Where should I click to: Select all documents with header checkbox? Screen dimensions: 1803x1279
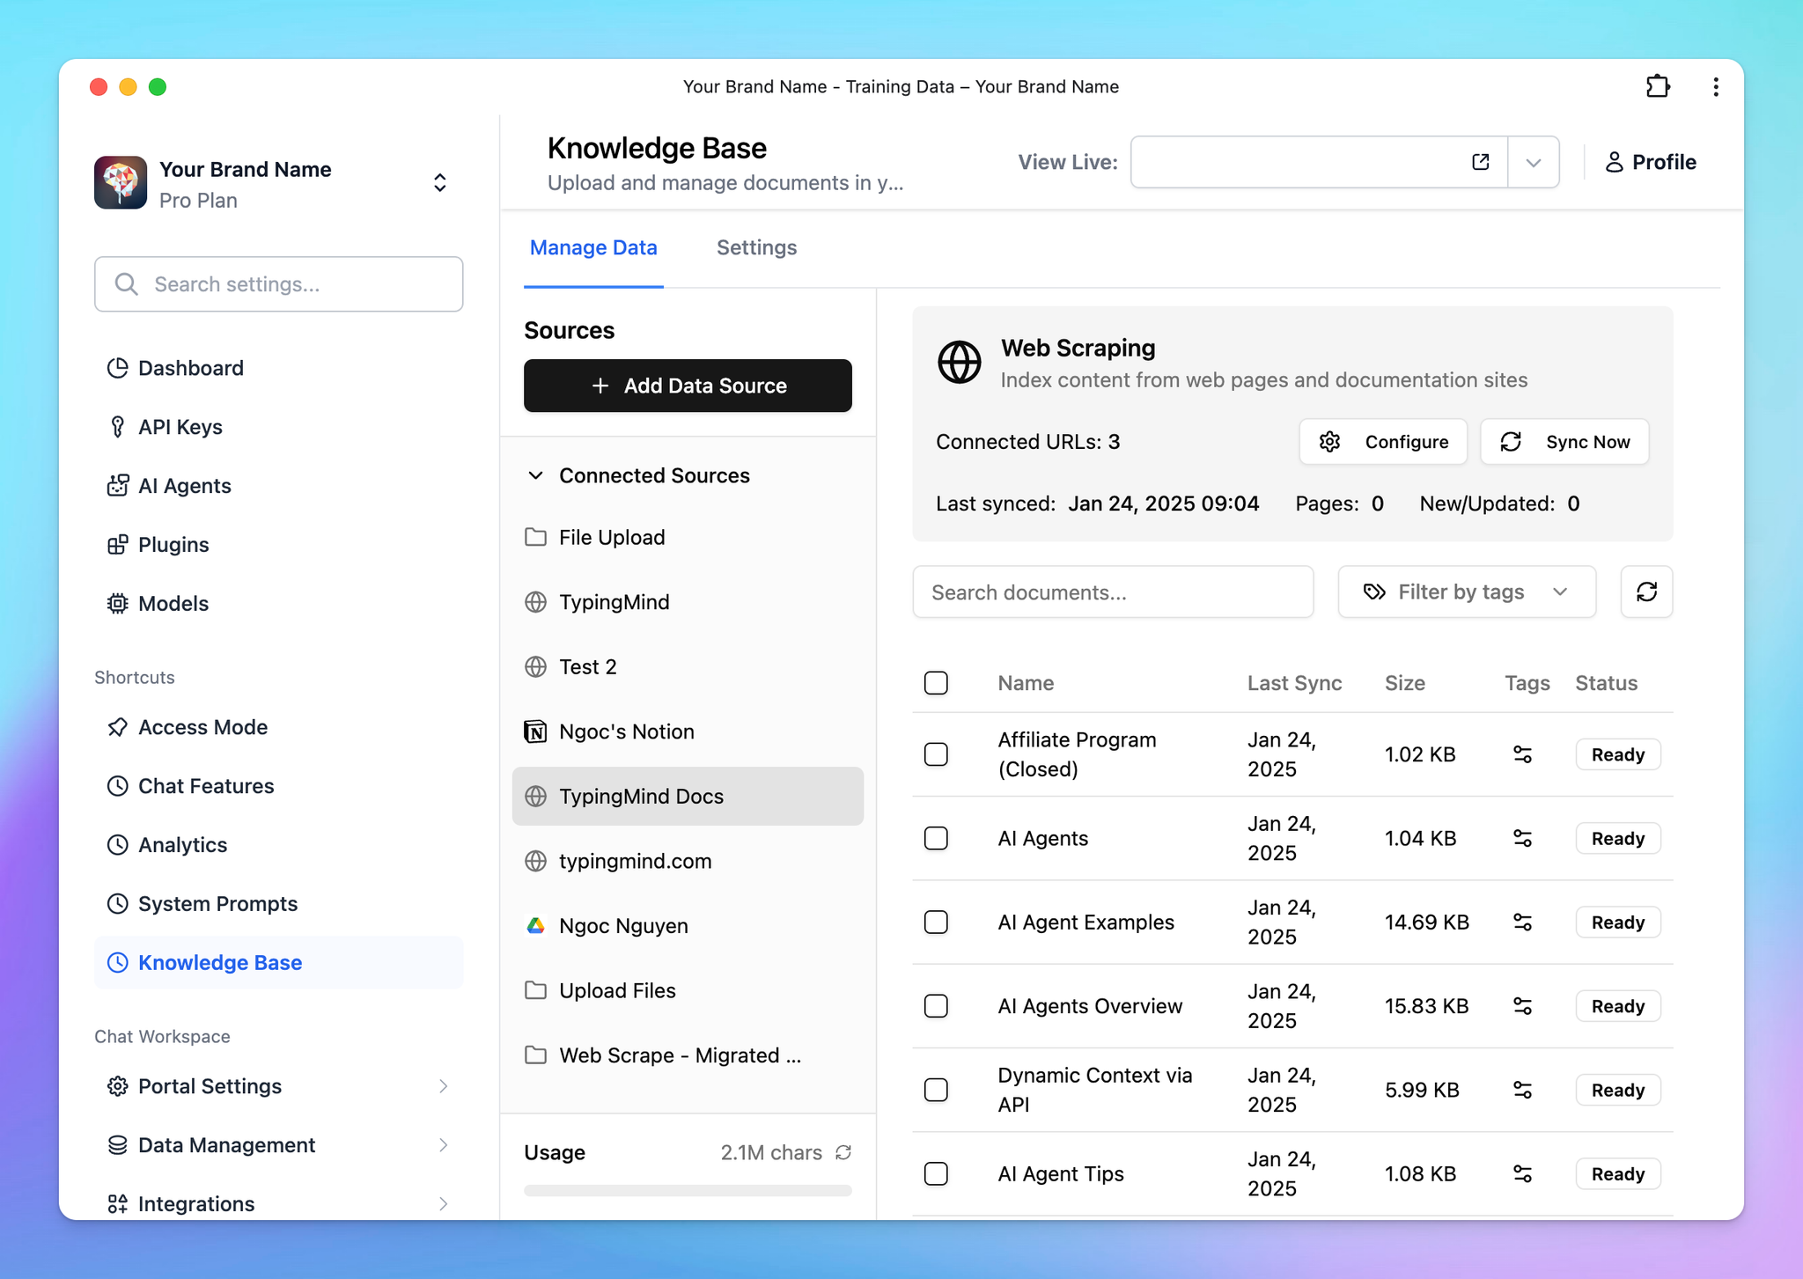[936, 683]
